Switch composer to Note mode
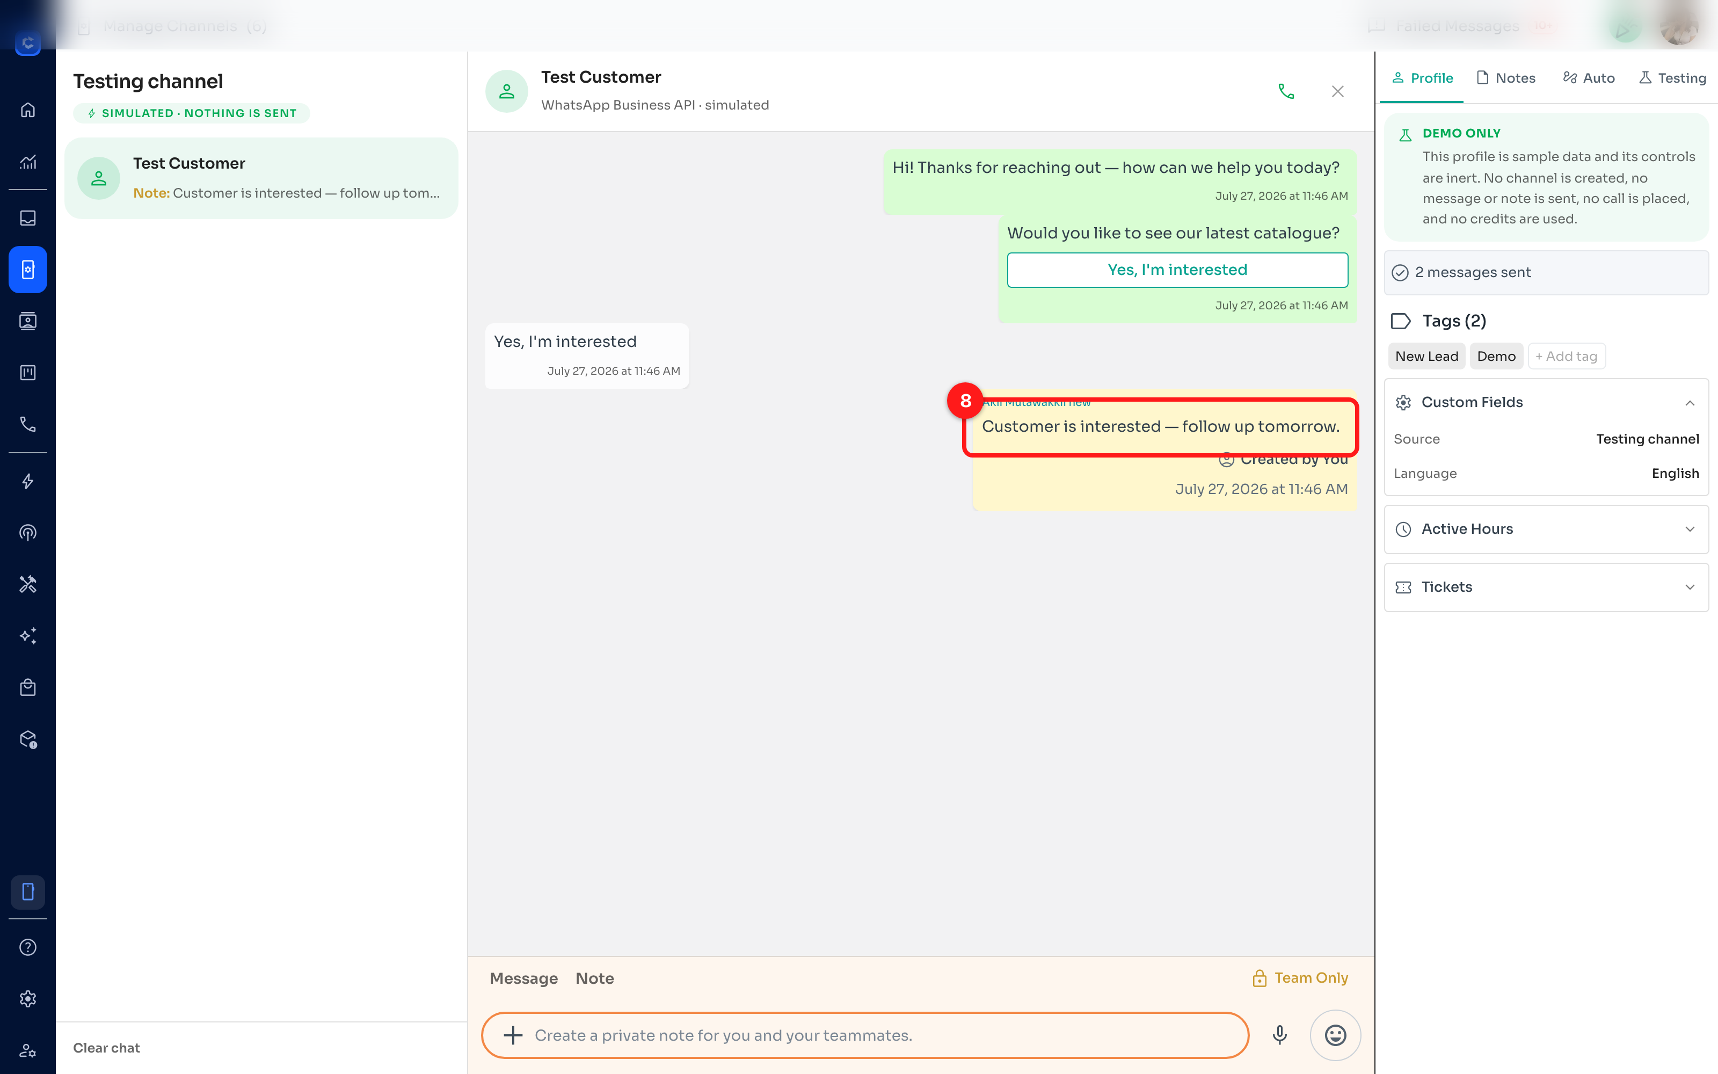 595,978
